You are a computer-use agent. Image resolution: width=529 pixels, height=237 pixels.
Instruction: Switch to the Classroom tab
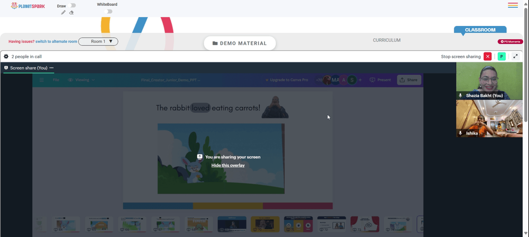(x=480, y=30)
